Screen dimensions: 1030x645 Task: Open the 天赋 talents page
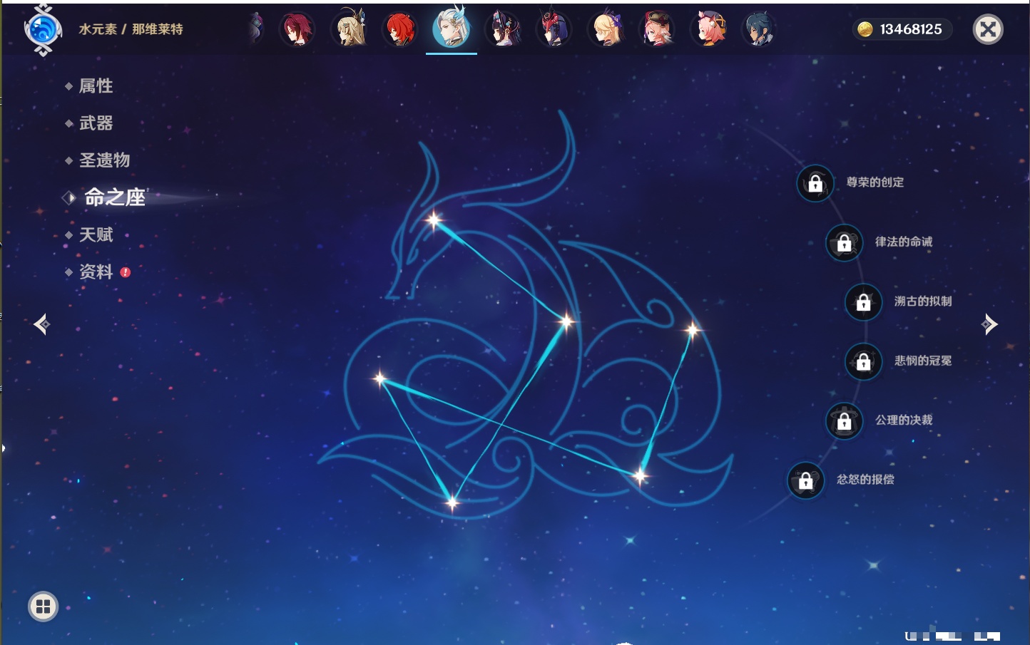click(x=96, y=234)
